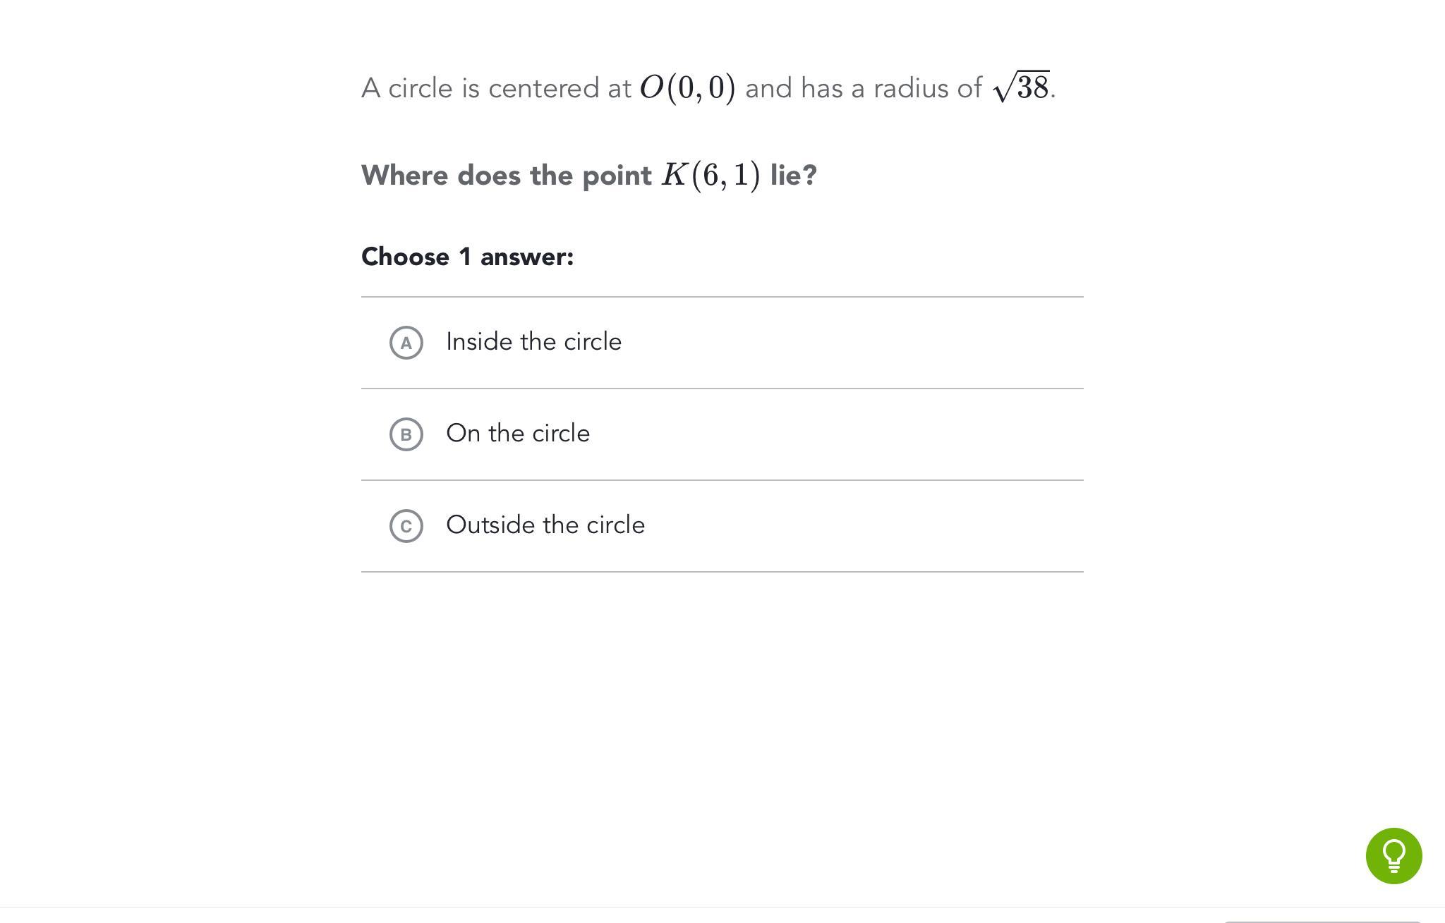Click the square root of 38 expression
The width and height of the screenshot is (1445, 923).
(1022, 87)
